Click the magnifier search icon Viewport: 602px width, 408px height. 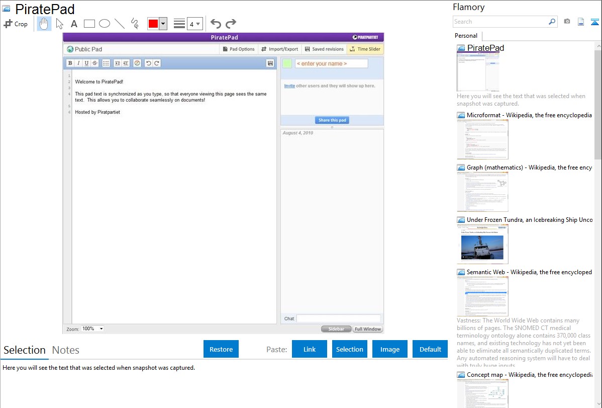pyautogui.click(x=552, y=22)
